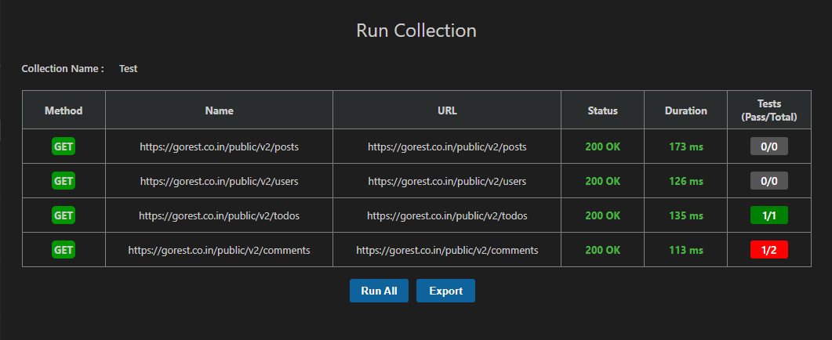Click the Run All button
The height and width of the screenshot is (340, 832).
pyautogui.click(x=379, y=291)
